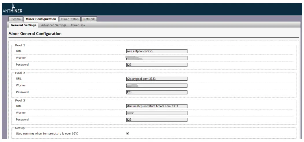
Task: Click the Pool 3 group label
Action: click(20, 100)
